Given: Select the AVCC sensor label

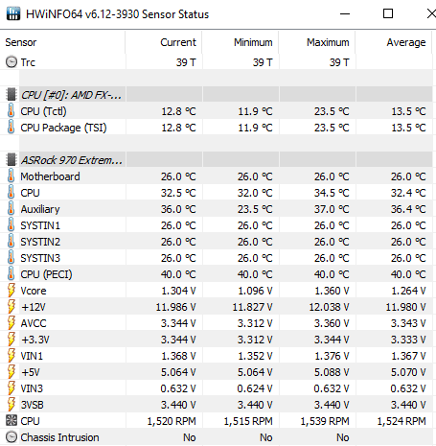Looking at the screenshot, I should tap(34, 323).
